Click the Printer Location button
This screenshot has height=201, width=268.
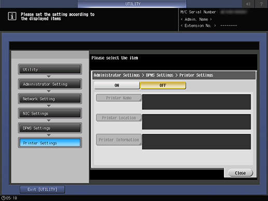(x=119, y=118)
